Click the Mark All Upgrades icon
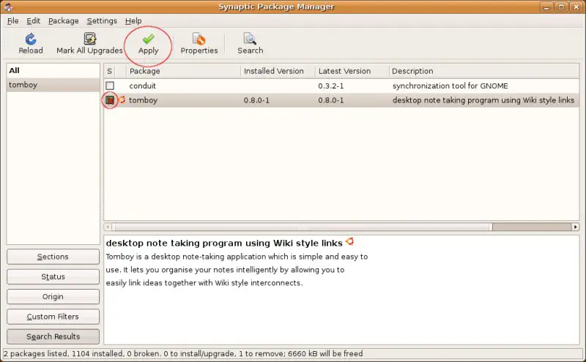 (x=89, y=39)
